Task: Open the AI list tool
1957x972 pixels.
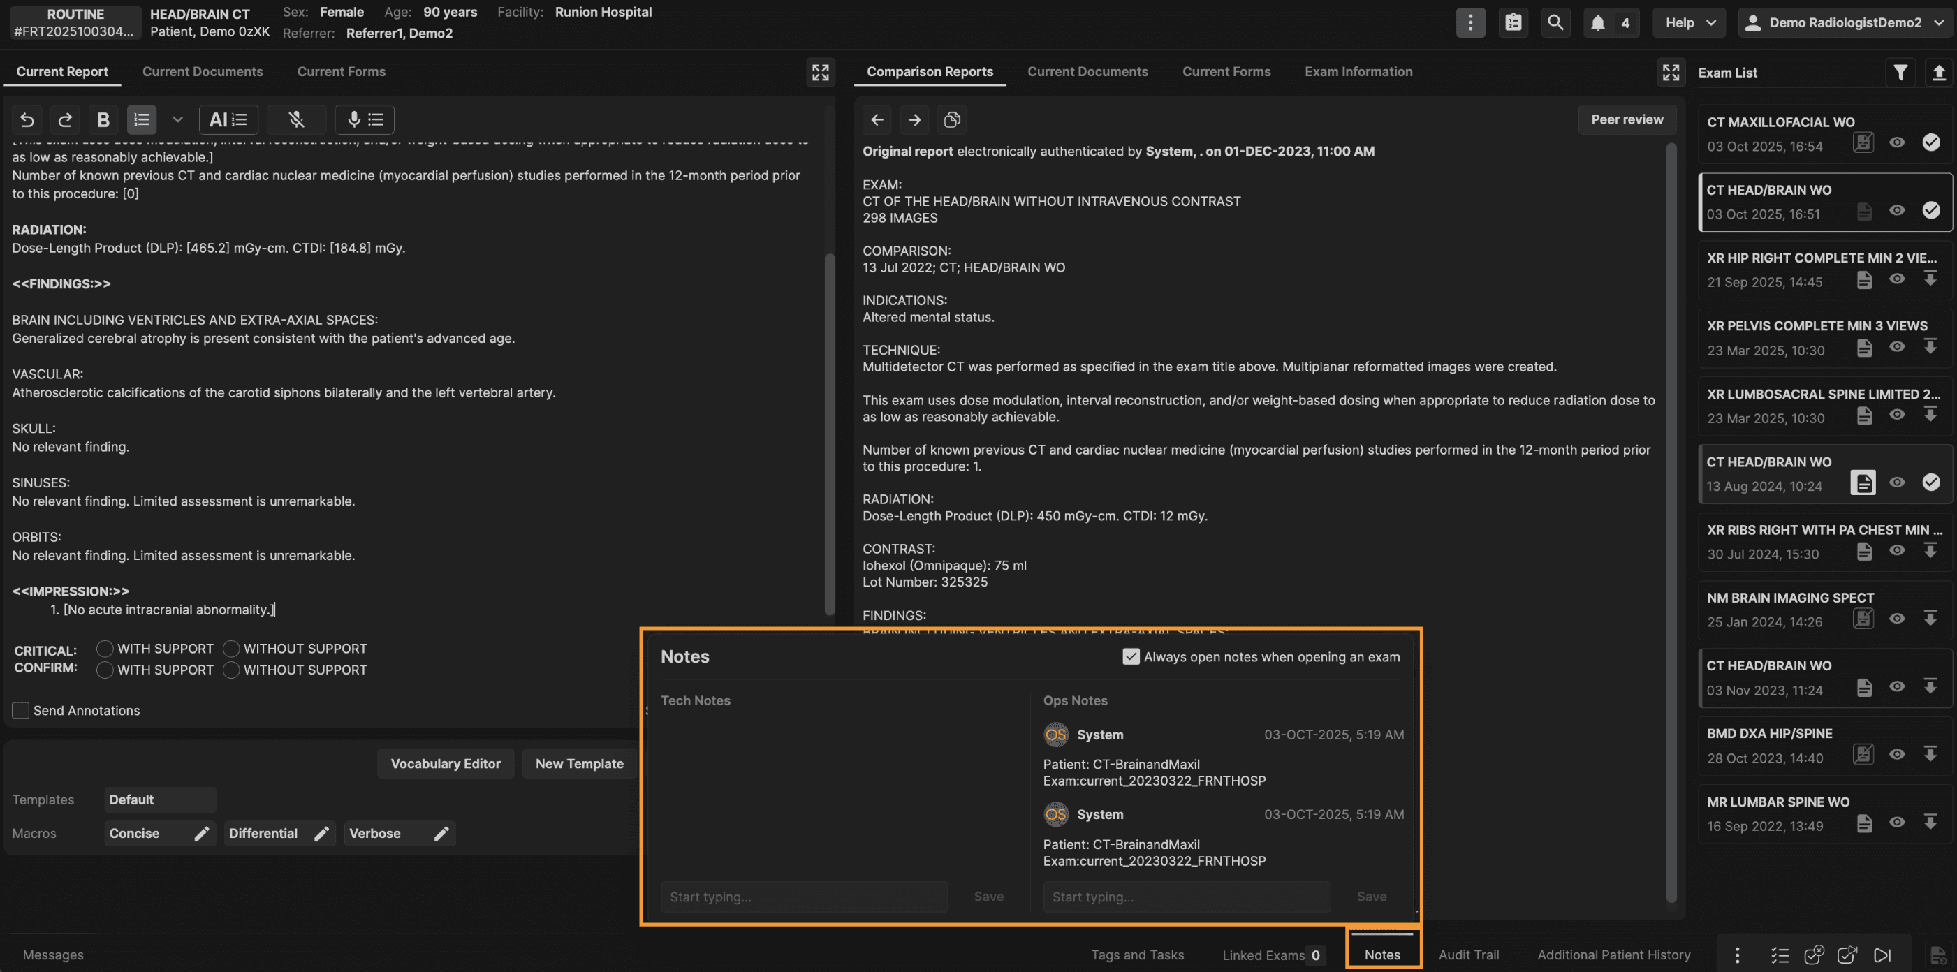Action: coord(228,119)
